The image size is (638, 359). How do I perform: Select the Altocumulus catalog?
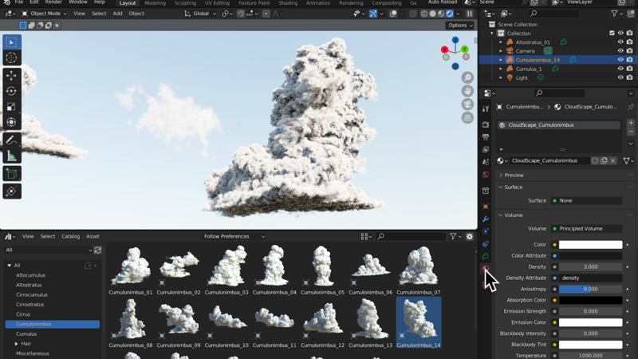pyautogui.click(x=30, y=275)
